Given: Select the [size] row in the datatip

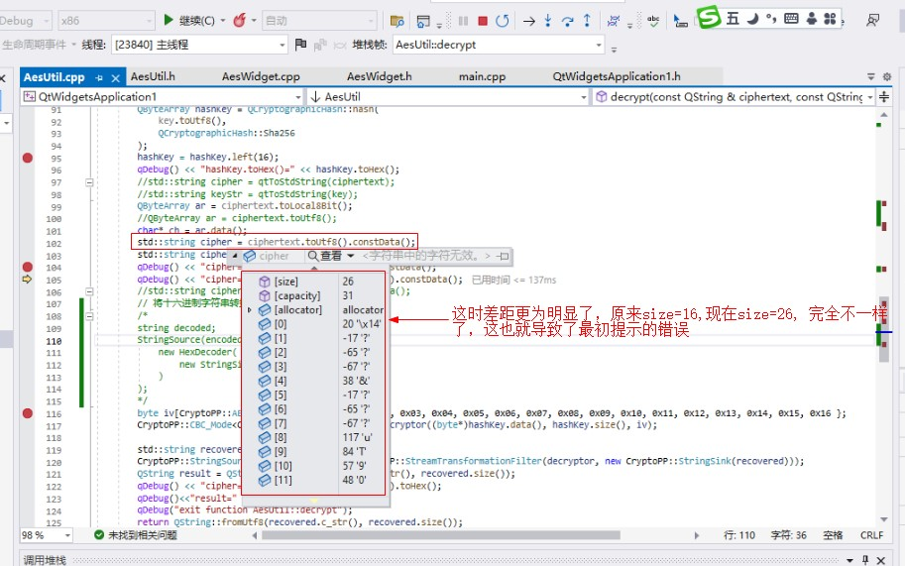Looking at the screenshot, I should pyautogui.click(x=312, y=282).
